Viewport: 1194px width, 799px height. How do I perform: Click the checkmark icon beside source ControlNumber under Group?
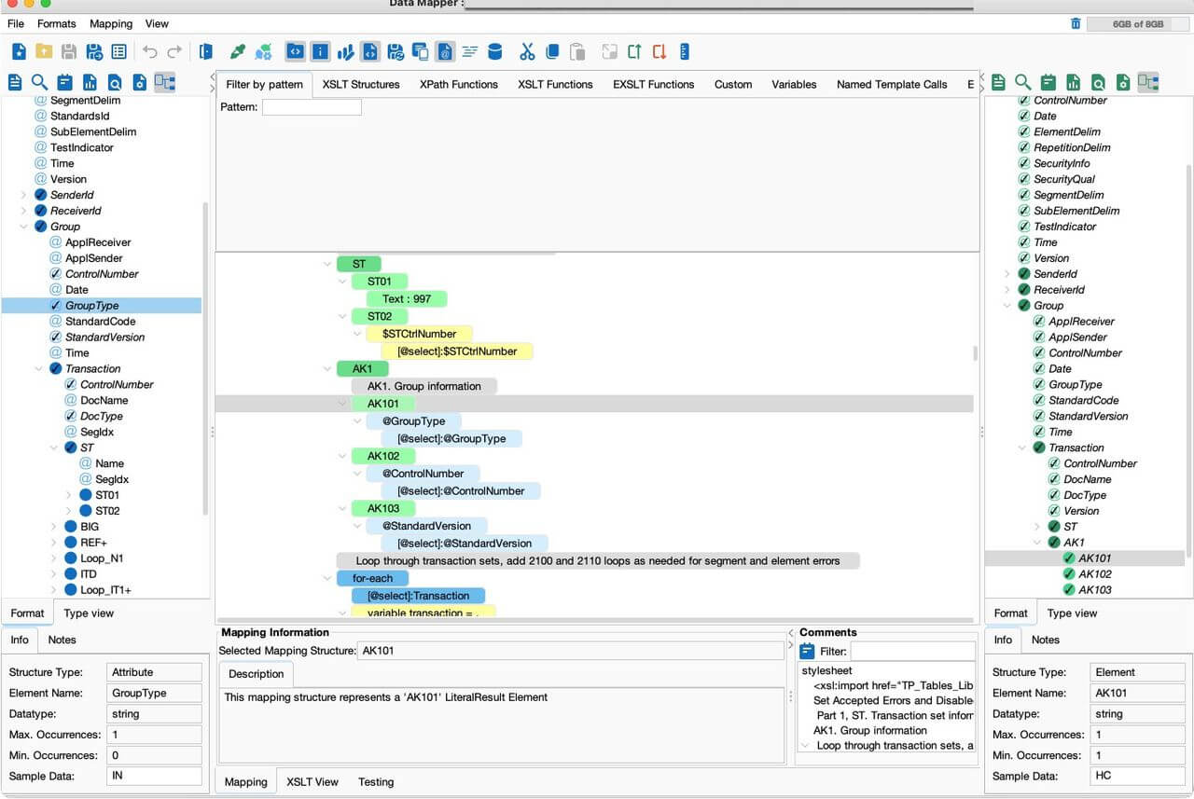coord(55,274)
